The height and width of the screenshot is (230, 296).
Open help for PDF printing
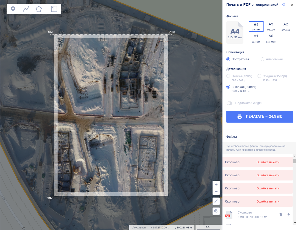coord(284,5)
